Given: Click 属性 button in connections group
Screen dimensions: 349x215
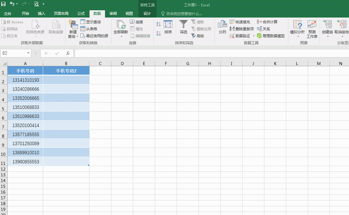Looking at the screenshot, I should (137, 29).
